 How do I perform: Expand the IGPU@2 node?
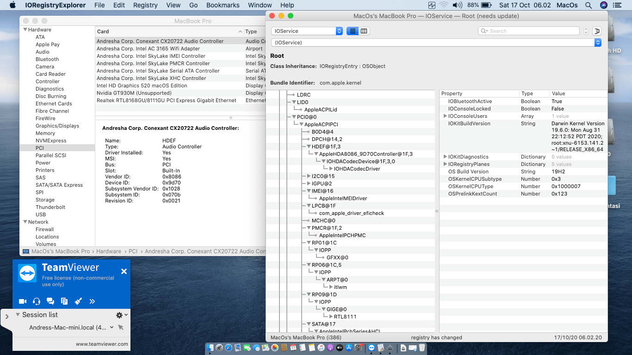click(309, 184)
